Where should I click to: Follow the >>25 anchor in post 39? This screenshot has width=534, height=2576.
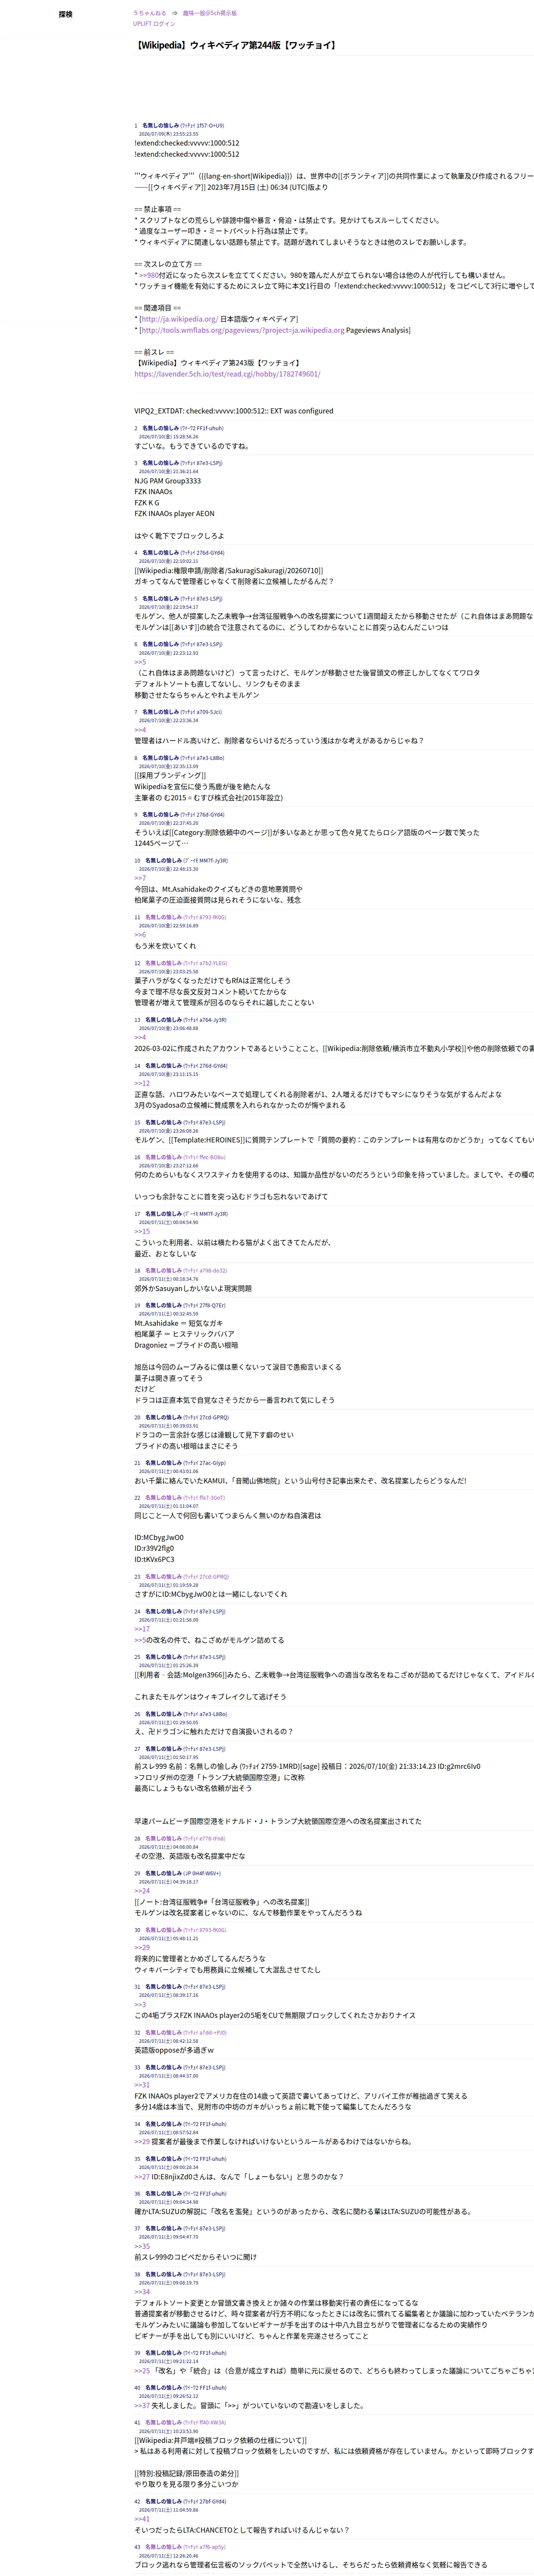pos(142,2371)
